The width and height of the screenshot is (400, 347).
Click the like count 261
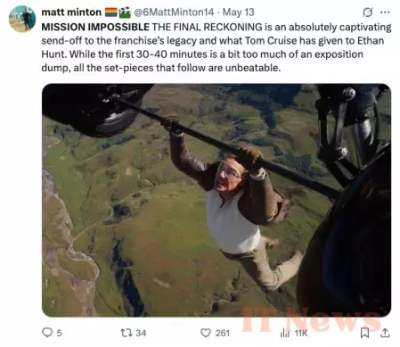coord(223,333)
